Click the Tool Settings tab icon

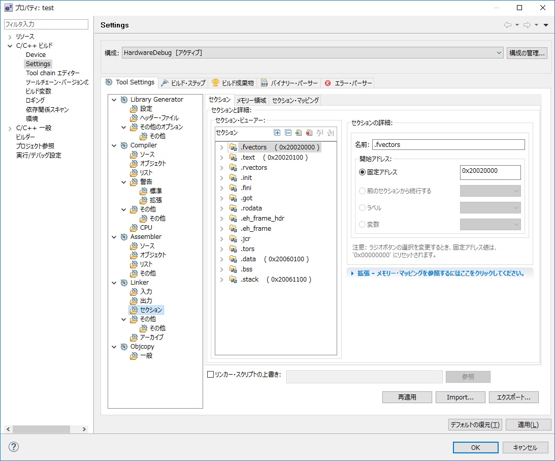(109, 82)
